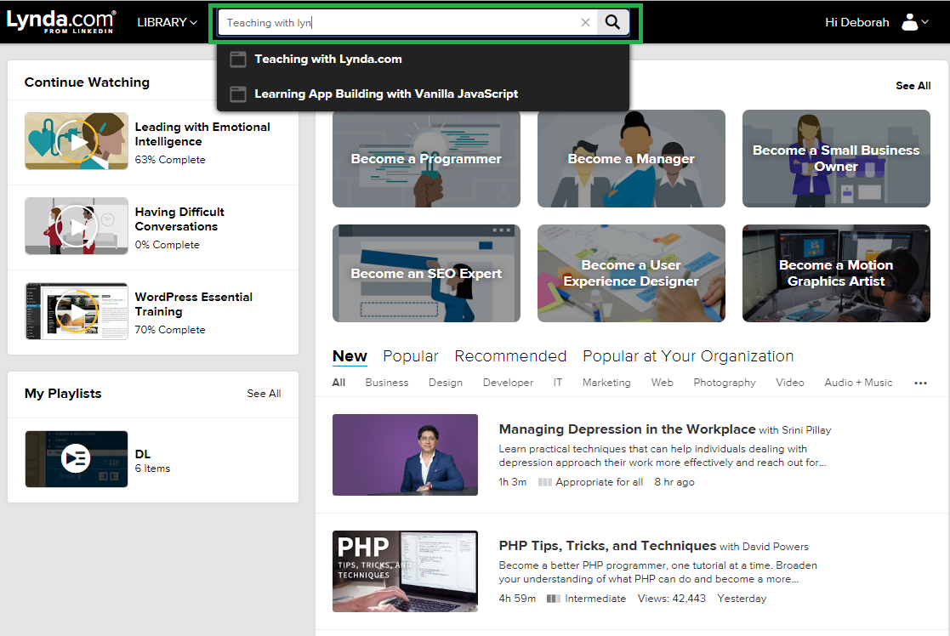Viewport: 950px width, 636px height.
Task: Filter by Web category
Action: click(x=663, y=383)
